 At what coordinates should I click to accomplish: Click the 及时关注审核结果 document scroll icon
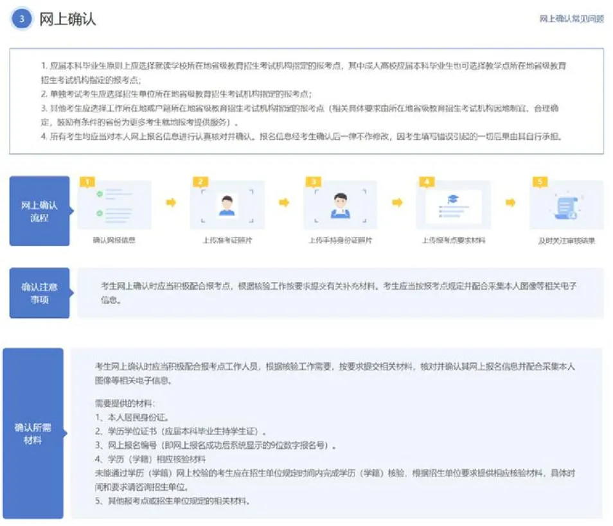566,206
